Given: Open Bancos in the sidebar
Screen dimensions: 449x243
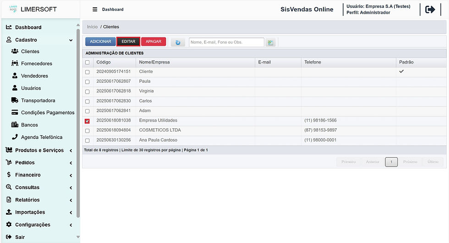Looking at the screenshot, I should click(29, 125).
